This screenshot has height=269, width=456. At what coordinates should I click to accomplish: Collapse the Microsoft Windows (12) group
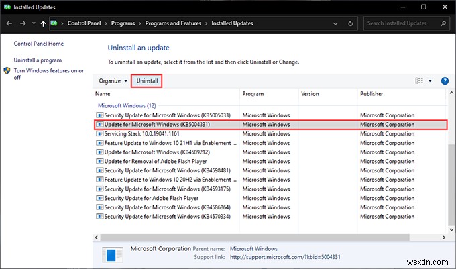pos(127,105)
